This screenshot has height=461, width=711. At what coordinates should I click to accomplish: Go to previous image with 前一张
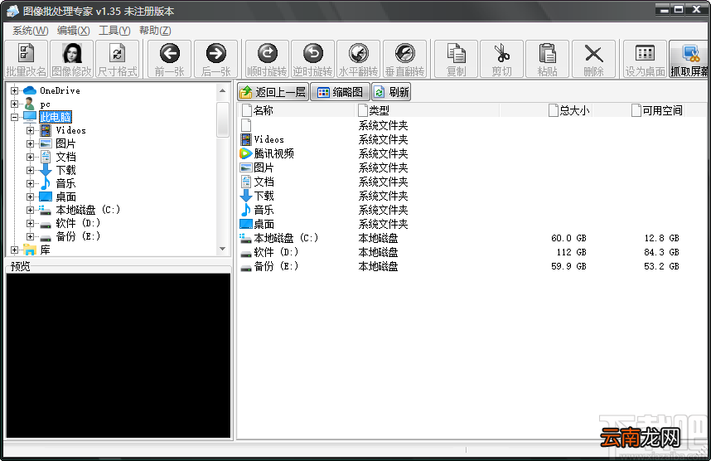point(170,59)
